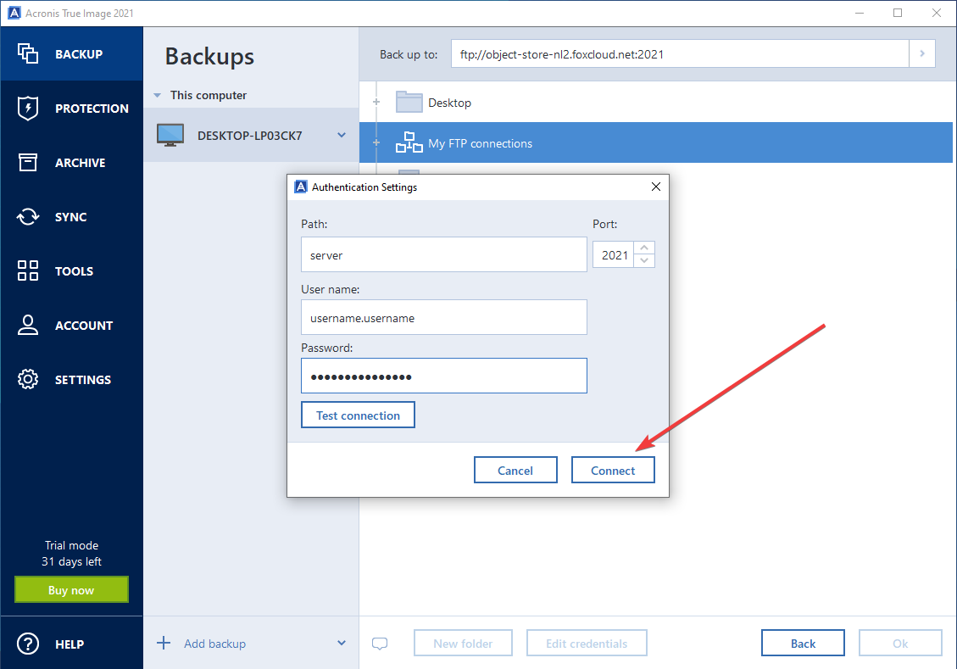Open the Backup section icon
Image resolution: width=957 pixels, height=669 pixels.
28,53
